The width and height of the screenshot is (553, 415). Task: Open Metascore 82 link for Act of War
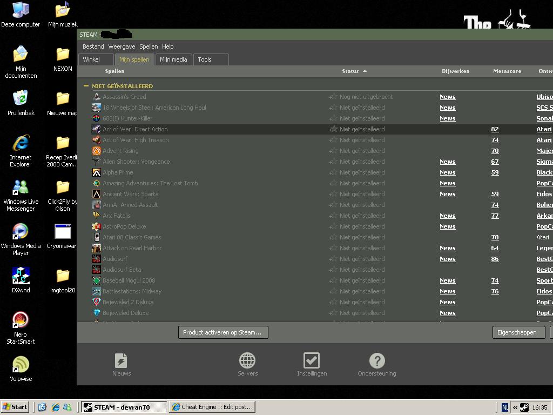(495, 129)
